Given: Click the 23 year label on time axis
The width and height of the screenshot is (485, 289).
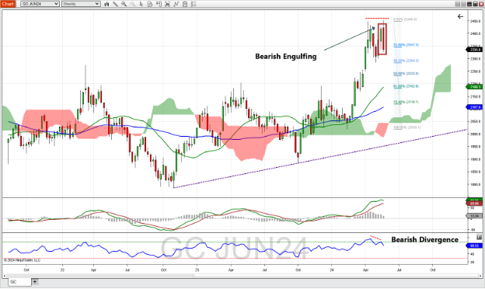Looking at the screenshot, I should [197, 270].
